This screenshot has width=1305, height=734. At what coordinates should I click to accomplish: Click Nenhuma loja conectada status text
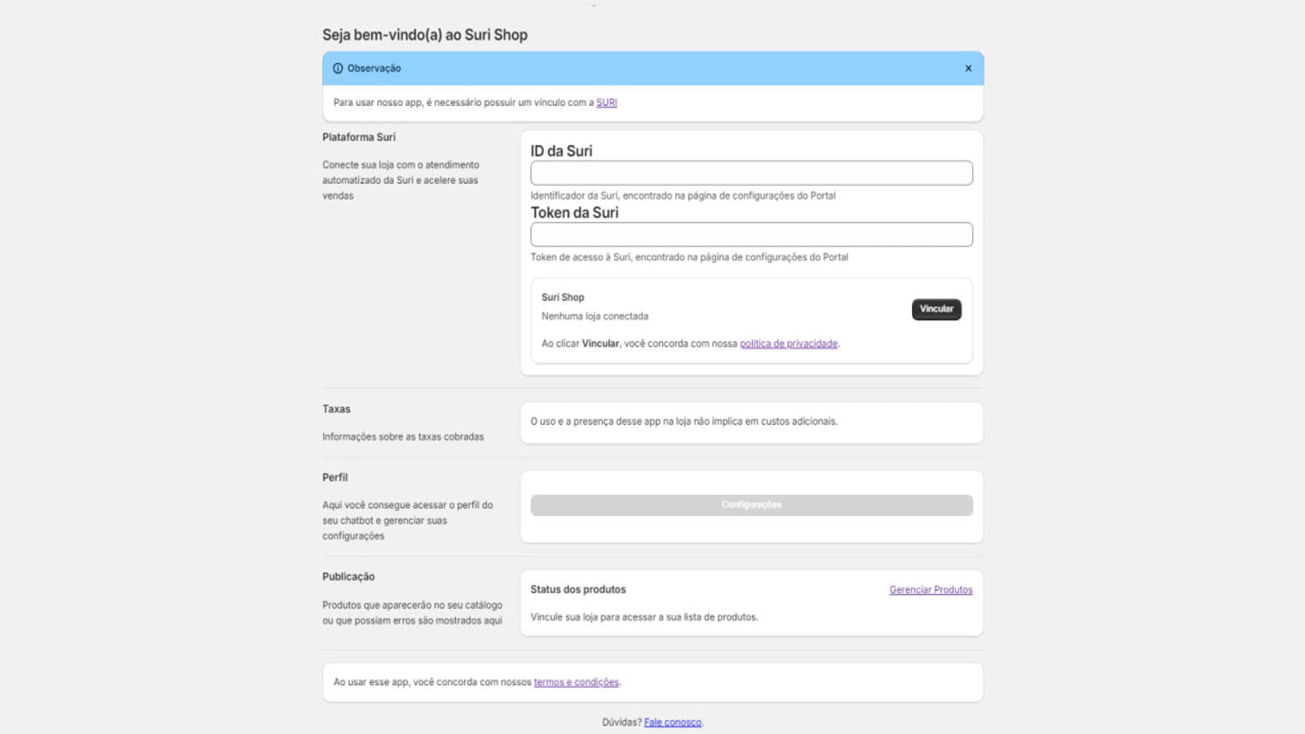(x=589, y=316)
